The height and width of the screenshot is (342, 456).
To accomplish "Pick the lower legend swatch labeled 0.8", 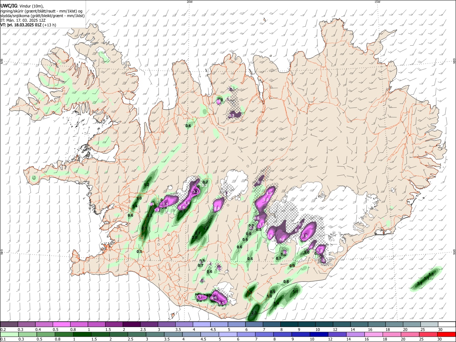I will click(x=64, y=334).
